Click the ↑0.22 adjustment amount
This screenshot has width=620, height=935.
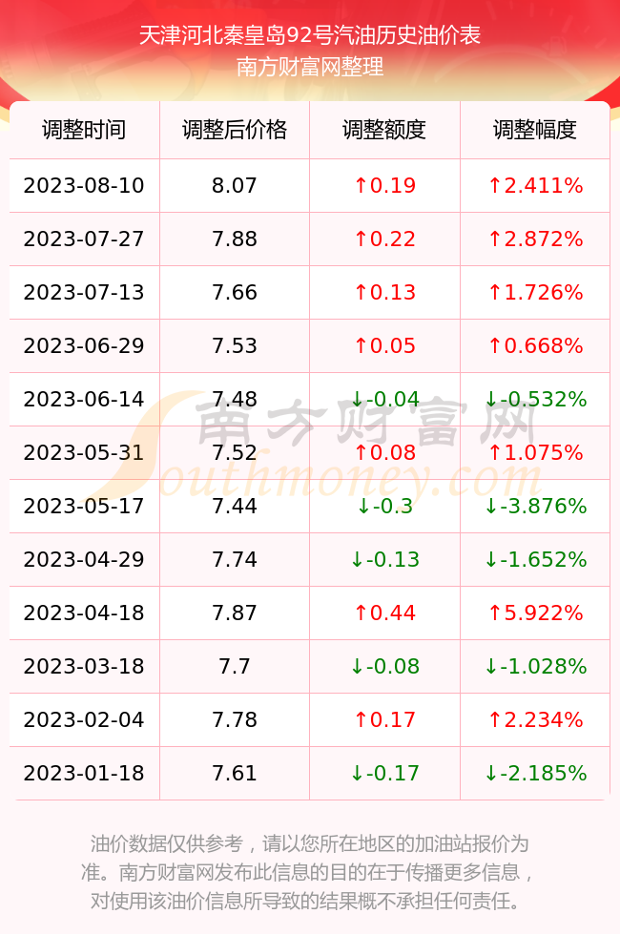point(384,239)
